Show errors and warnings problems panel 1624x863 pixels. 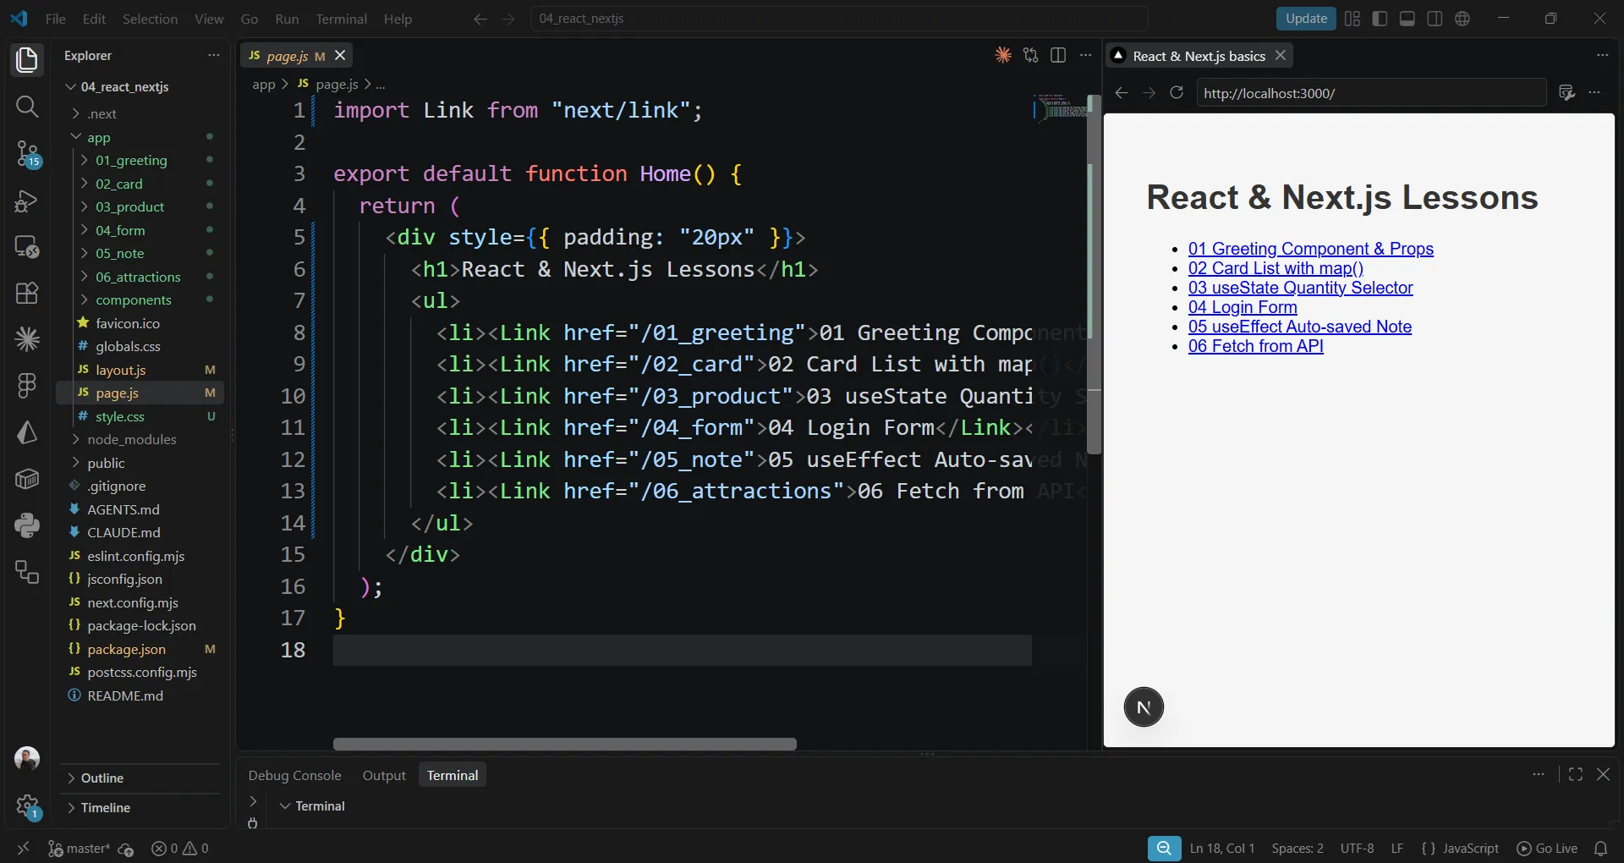click(x=179, y=849)
